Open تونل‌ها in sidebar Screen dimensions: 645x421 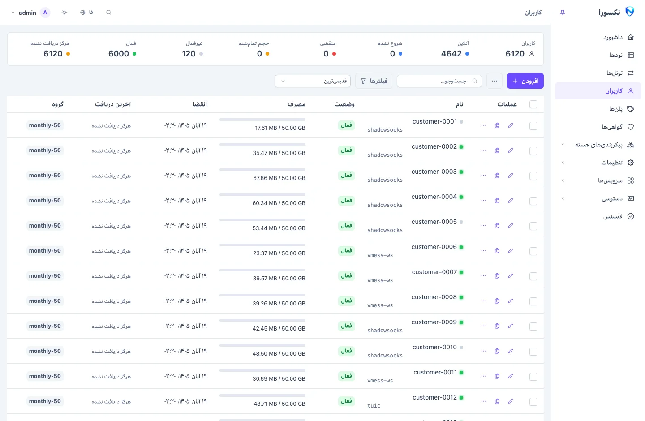pos(598,73)
